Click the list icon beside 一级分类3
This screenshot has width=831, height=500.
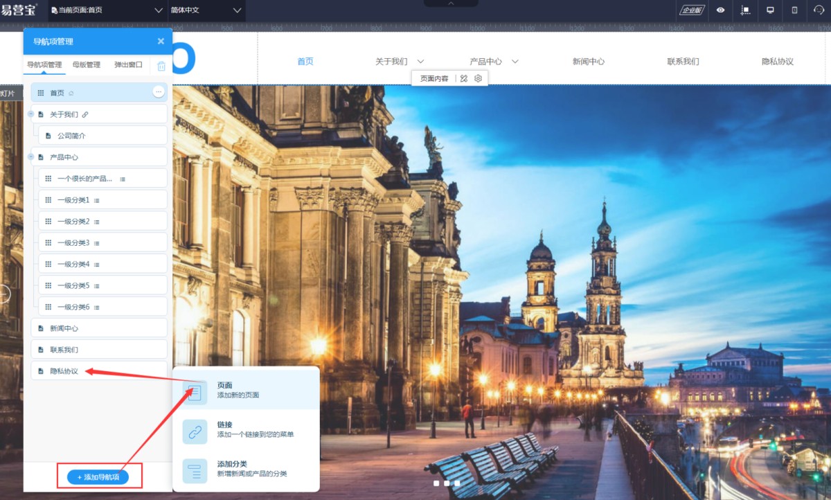coord(97,243)
